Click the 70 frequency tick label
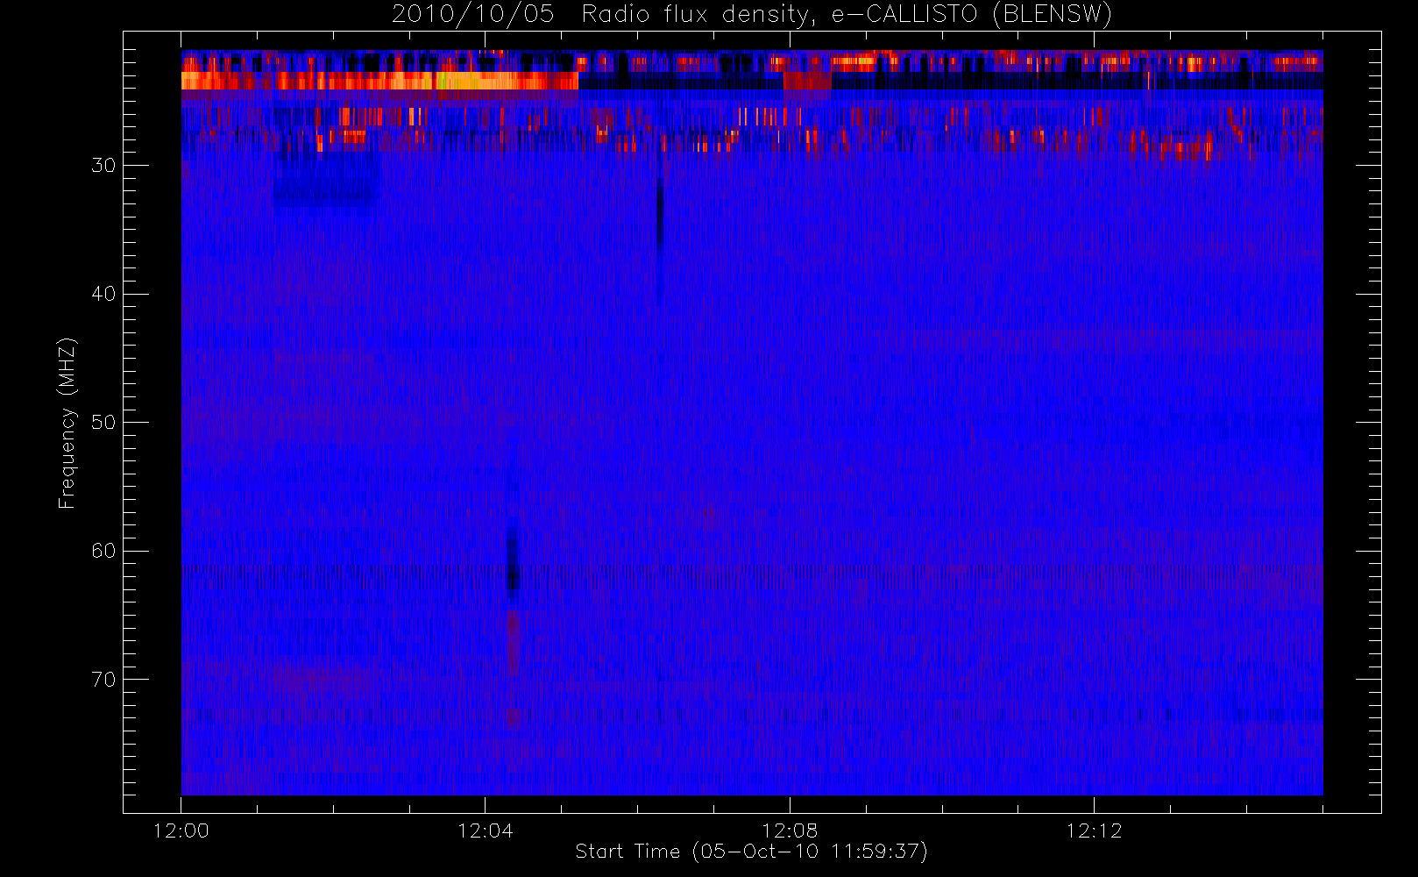 click(103, 680)
